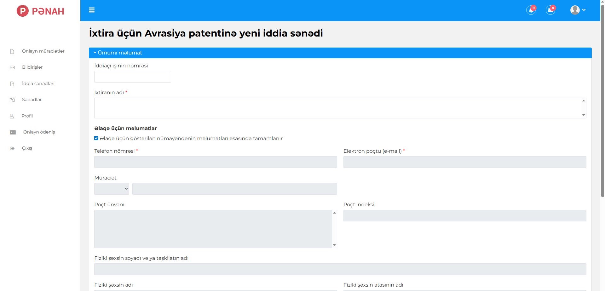Uncheck the Əlaqə üçün nümayəndə checkbox
Image resolution: width=605 pixels, height=291 pixels.
[x=96, y=138]
